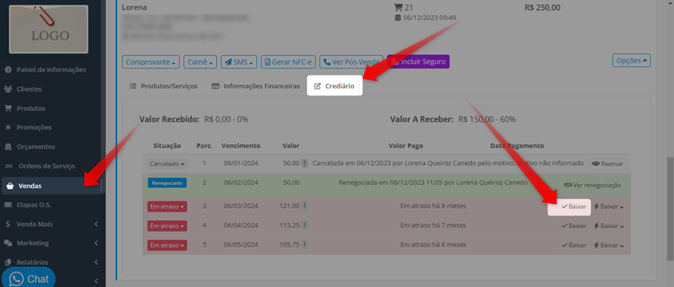Expand the Opções dropdown
Image resolution: width=674 pixels, height=287 pixels.
coord(631,61)
